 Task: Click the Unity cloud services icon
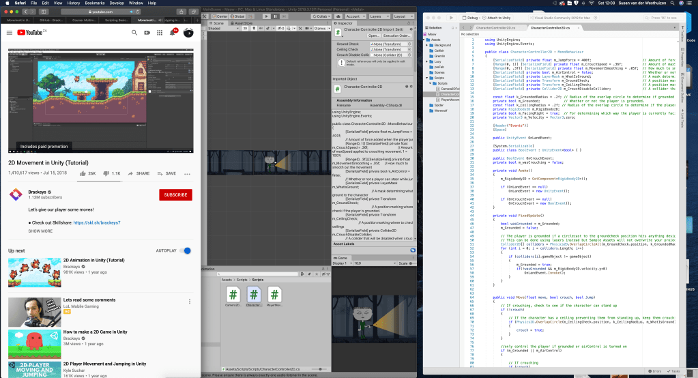[x=337, y=16]
